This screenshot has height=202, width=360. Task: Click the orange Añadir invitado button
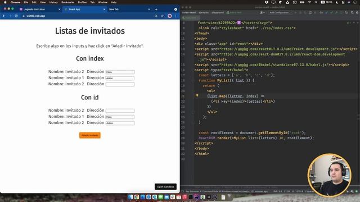pyautogui.click(x=90, y=135)
